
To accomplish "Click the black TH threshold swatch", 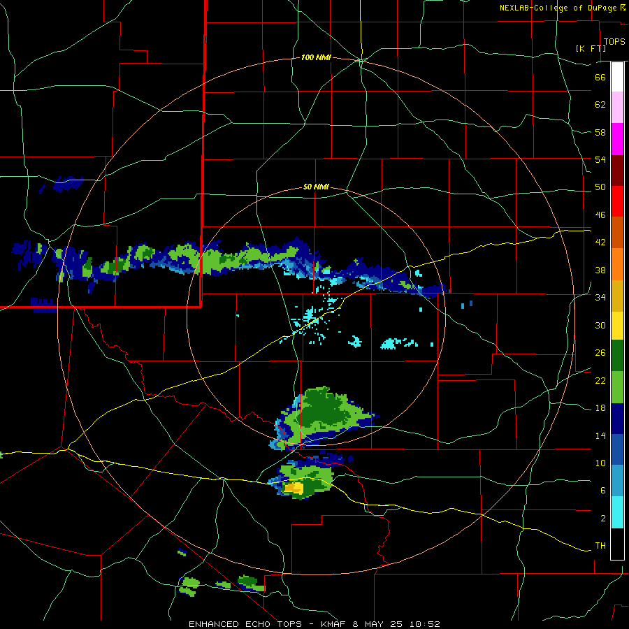I will pyautogui.click(x=617, y=544).
